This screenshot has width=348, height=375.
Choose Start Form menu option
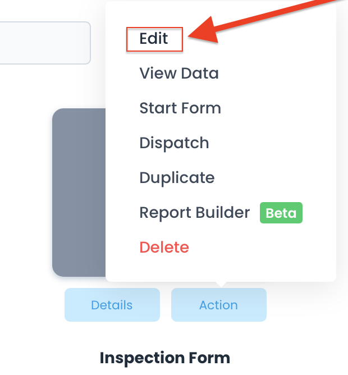coord(180,108)
